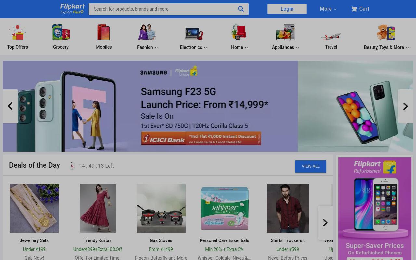416x260 pixels.
Task: Click the 14 : 49 : 13 Left timer
Action: click(97, 166)
